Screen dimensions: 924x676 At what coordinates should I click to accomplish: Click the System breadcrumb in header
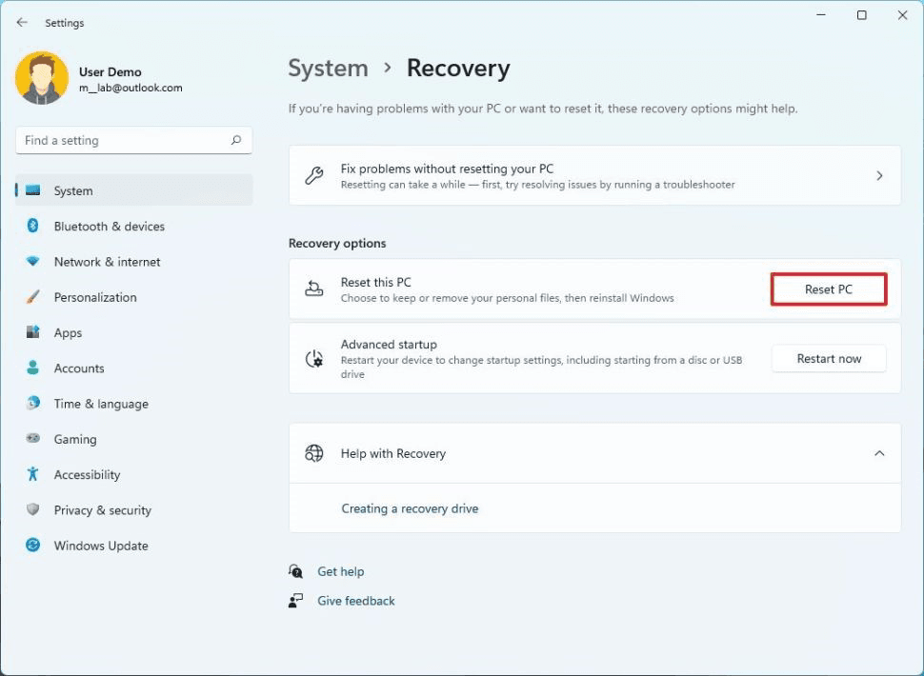328,69
